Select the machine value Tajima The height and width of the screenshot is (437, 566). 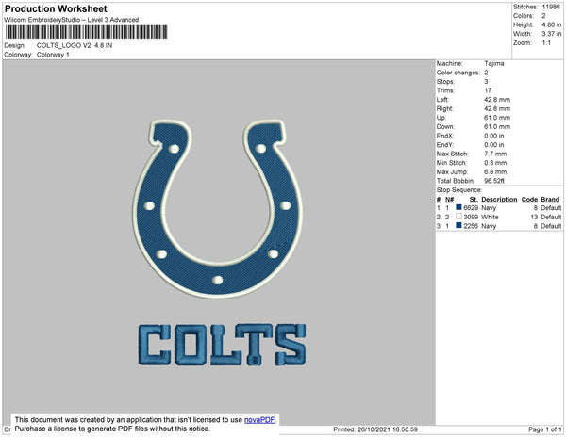(494, 63)
